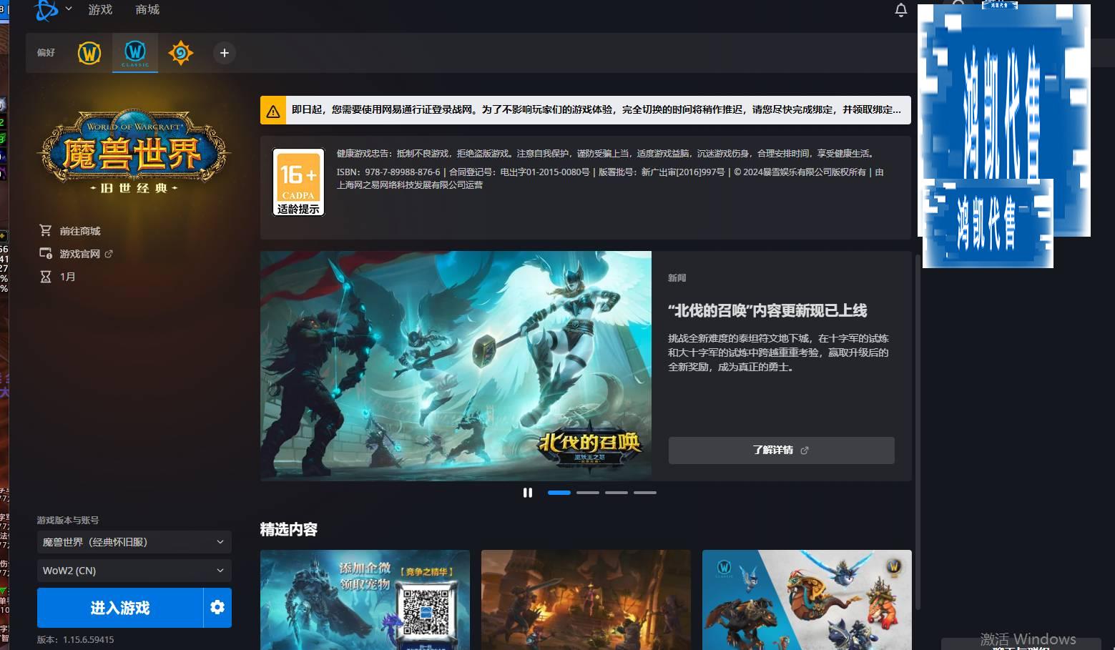Open the featured card with pets and mounts
Image resolution: width=1115 pixels, height=650 pixels.
coord(807,600)
